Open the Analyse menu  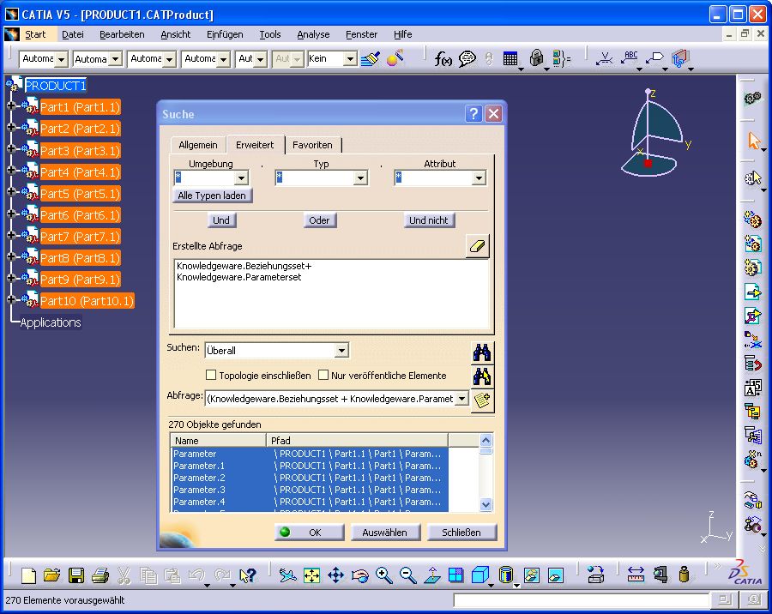pos(313,34)
